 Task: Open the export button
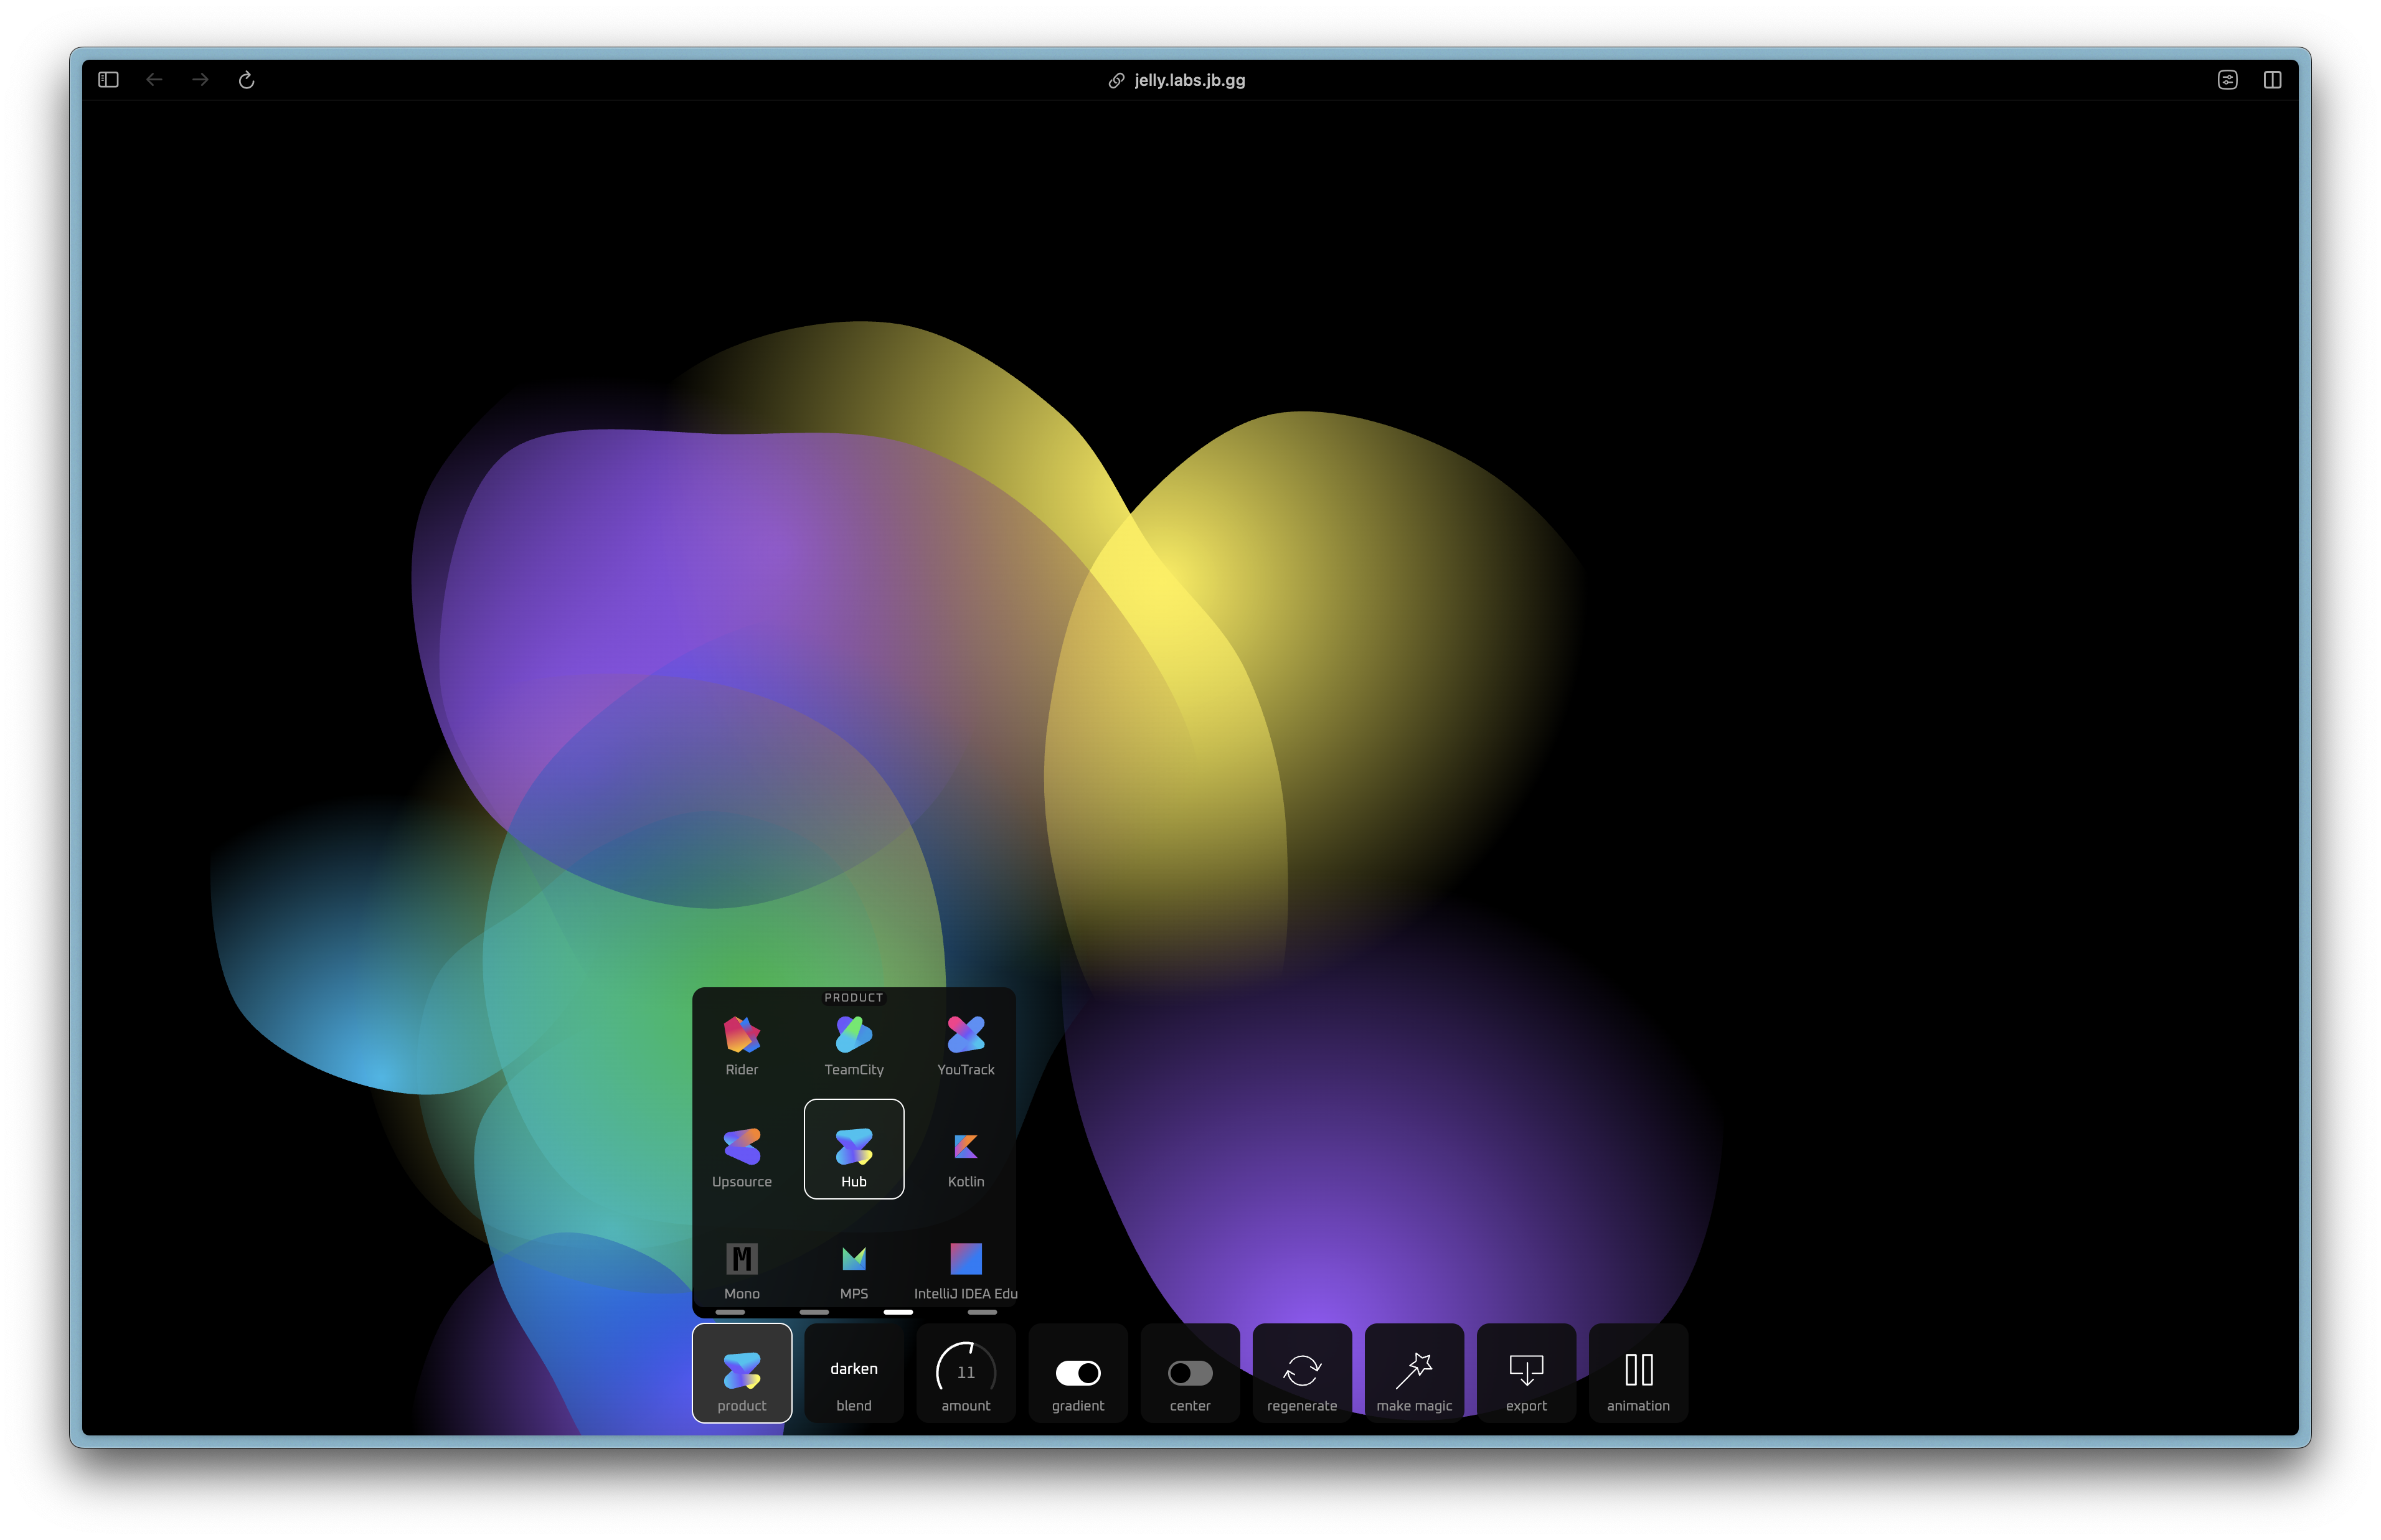coord(1525,1372)
